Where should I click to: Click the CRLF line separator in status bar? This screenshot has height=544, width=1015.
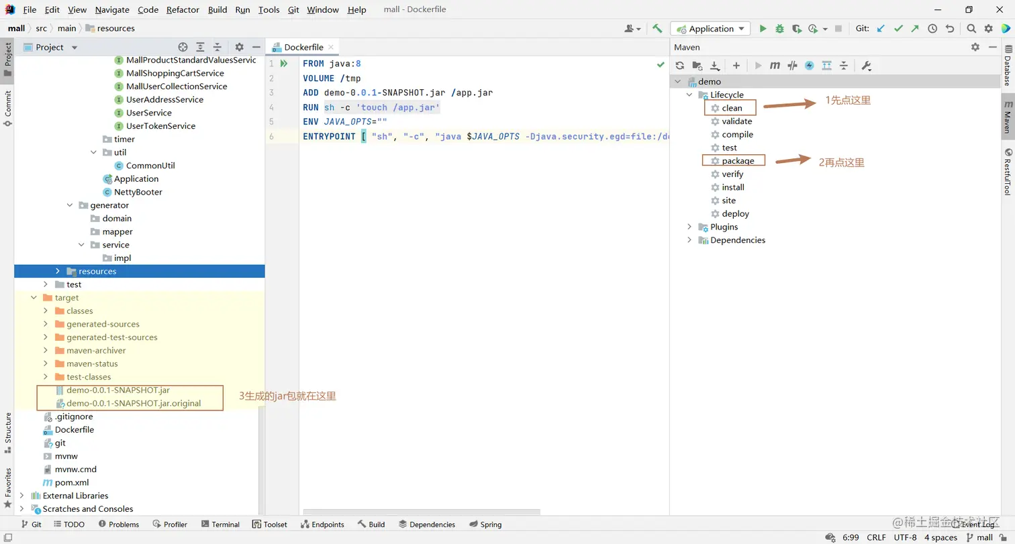[x=876, y=538]
